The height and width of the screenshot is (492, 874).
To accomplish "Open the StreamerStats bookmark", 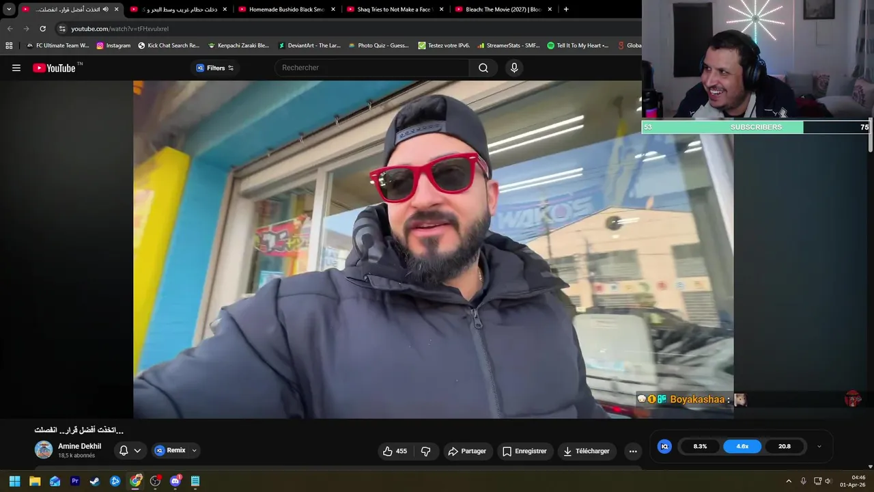I will point(509,46).
